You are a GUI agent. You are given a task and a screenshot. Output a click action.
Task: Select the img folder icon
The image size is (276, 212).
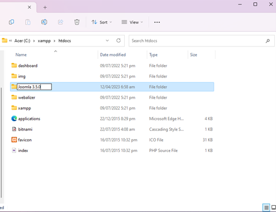point(14,76)
